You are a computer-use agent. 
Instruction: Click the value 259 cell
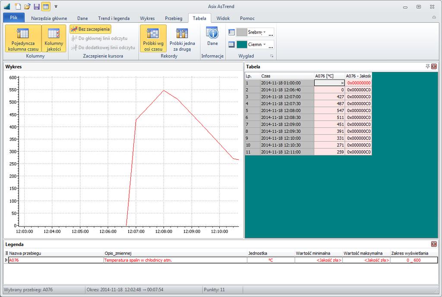point(329,152)
